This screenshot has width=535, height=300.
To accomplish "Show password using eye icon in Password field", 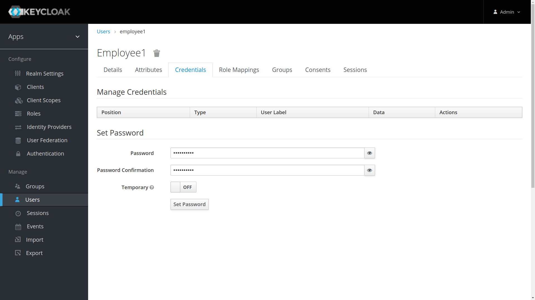I will (x=369, y=153).
